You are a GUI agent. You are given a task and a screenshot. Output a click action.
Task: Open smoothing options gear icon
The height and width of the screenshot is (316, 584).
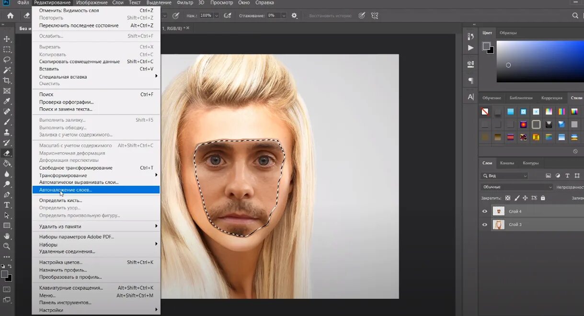pos(294,15)
